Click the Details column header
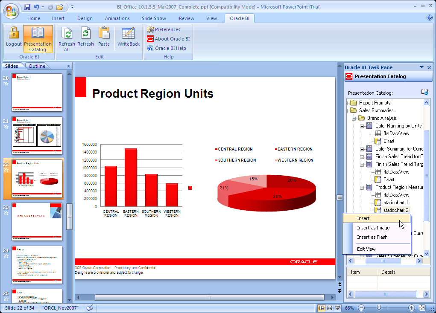Screen dimensions: 436x313 point(404,272)
